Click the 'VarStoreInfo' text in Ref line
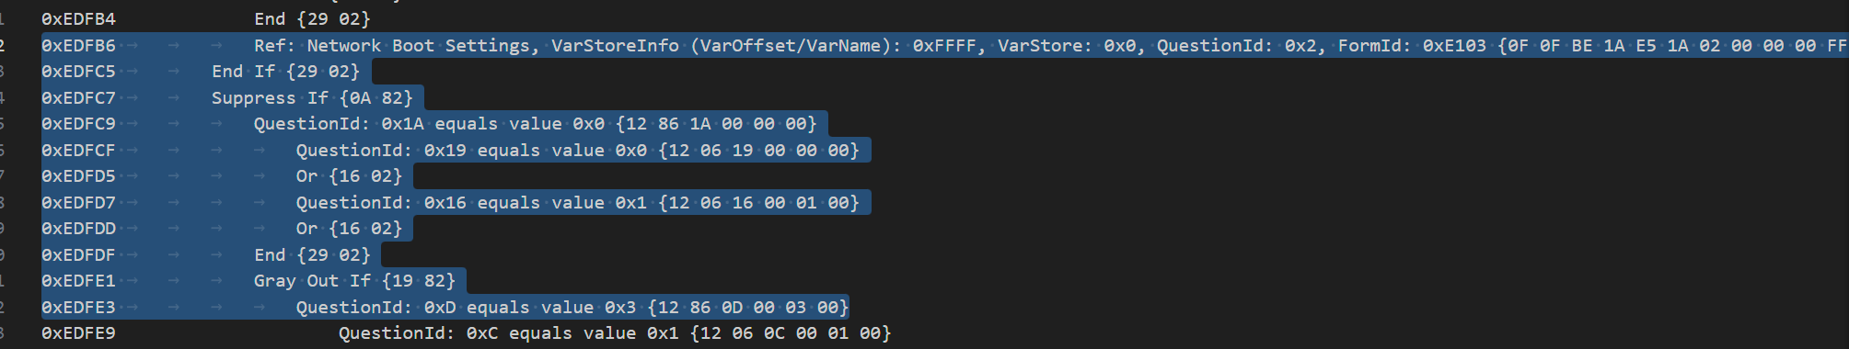This screenshot has width=1849, height=349. coord(615,46)
